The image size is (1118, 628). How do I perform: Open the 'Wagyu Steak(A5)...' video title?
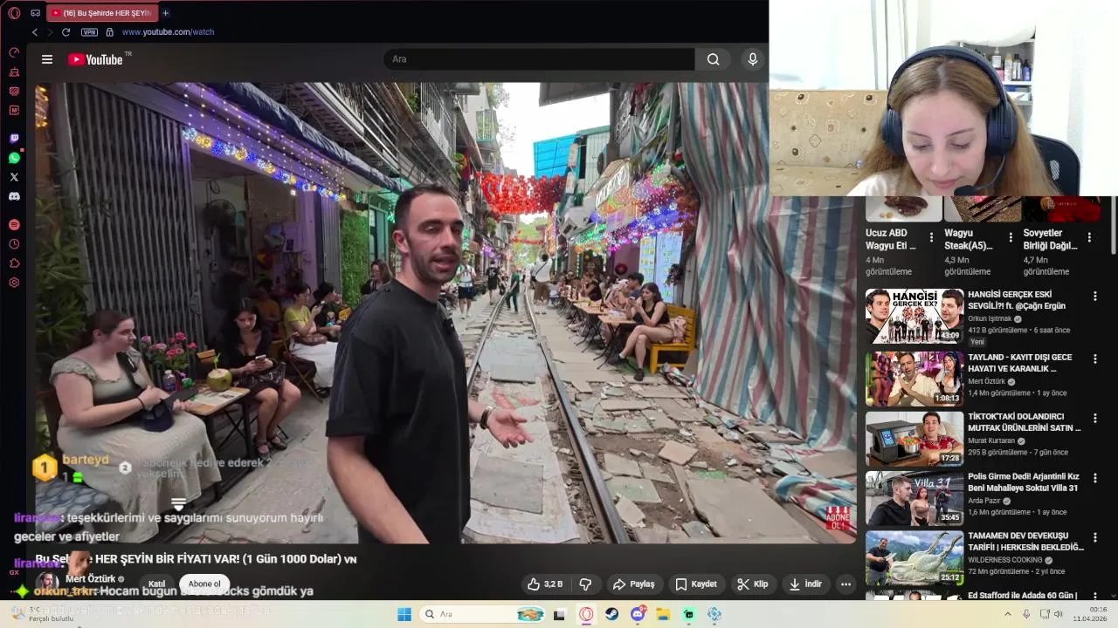[x=969, y=239]
